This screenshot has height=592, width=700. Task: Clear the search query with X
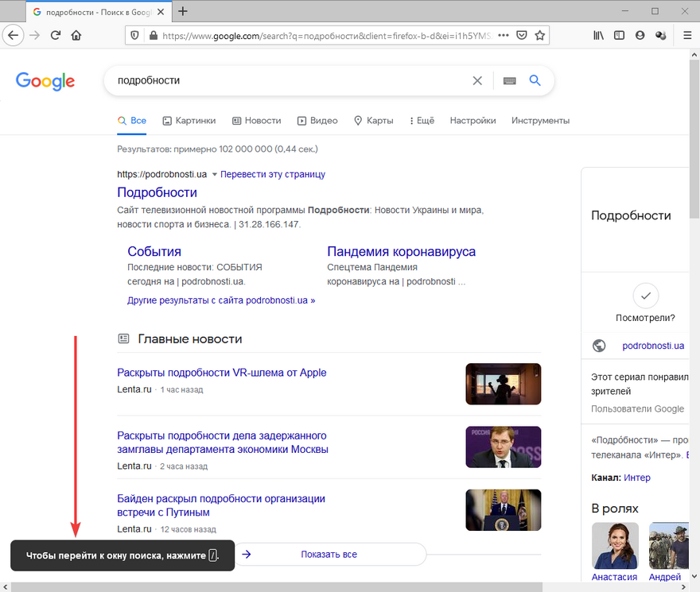click(x=477, y=81)
